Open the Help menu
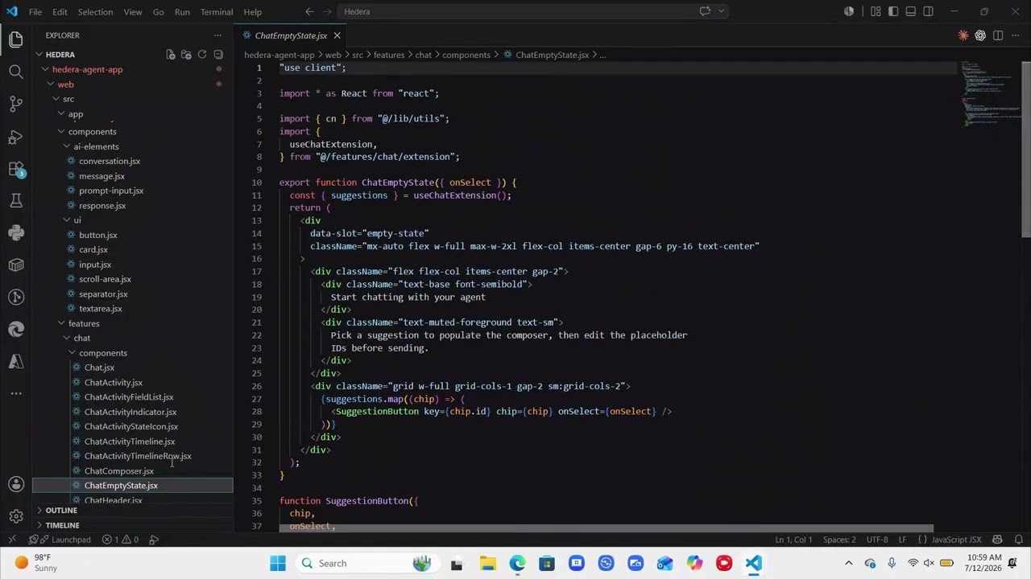 pyautogui.click(x=252, y=11)
